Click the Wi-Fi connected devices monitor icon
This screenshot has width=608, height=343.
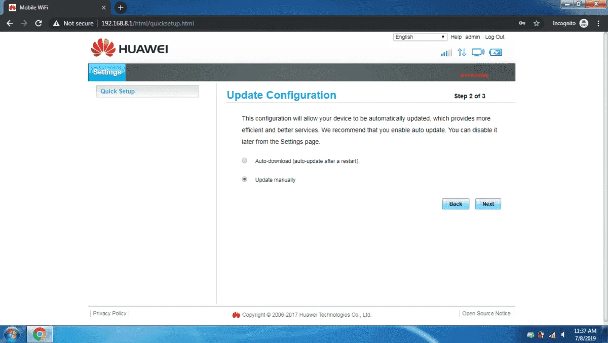(478, 52)
